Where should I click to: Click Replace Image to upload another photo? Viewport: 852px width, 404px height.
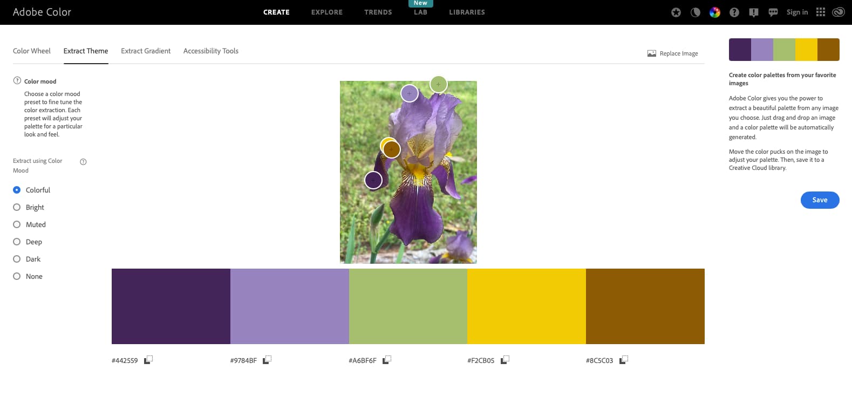pos(673,53)
